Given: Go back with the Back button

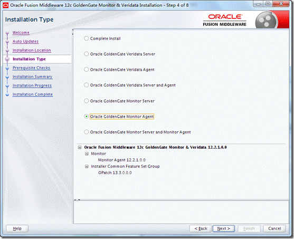Looking at the screenshot, I should pyautogui.click(x=201, y=228).
